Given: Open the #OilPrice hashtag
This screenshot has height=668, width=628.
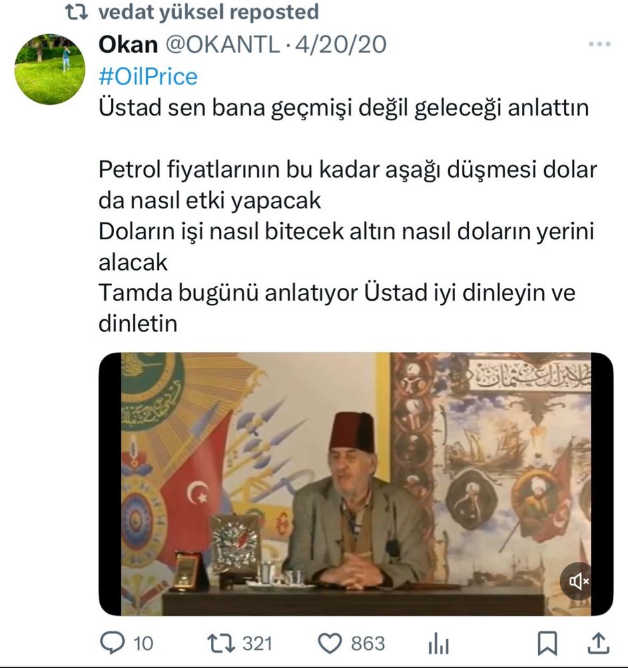Looking at the screenshot, I should coord(148,77).
